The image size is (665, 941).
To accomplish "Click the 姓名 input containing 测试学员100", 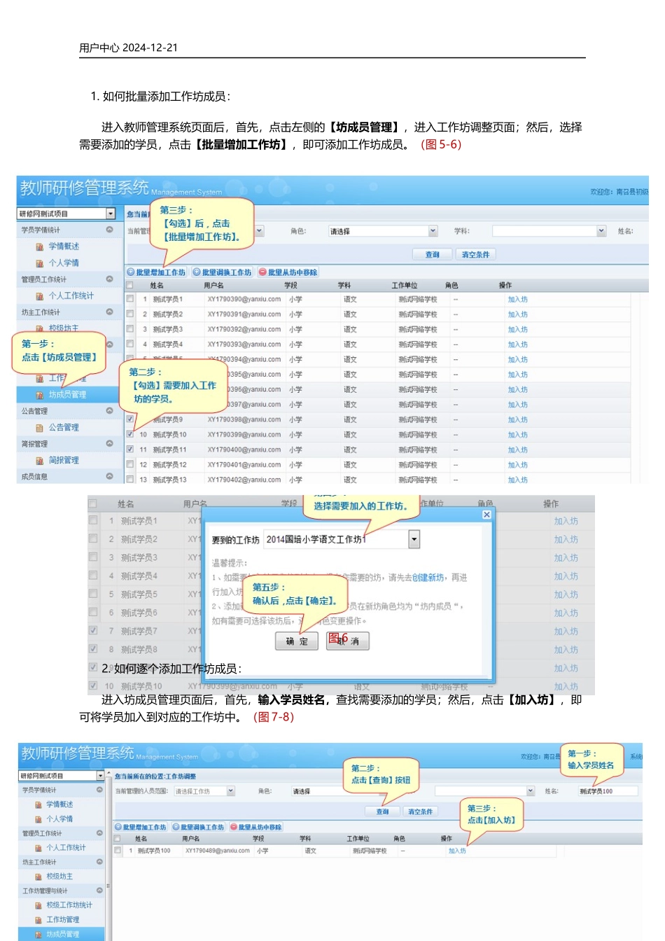I will [608, 791].
